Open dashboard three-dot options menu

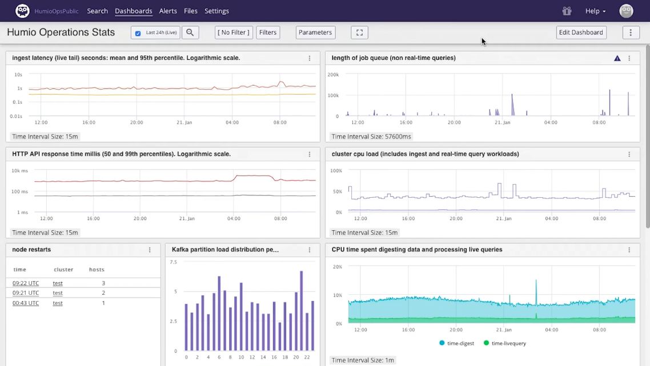(x=631, y=32)
